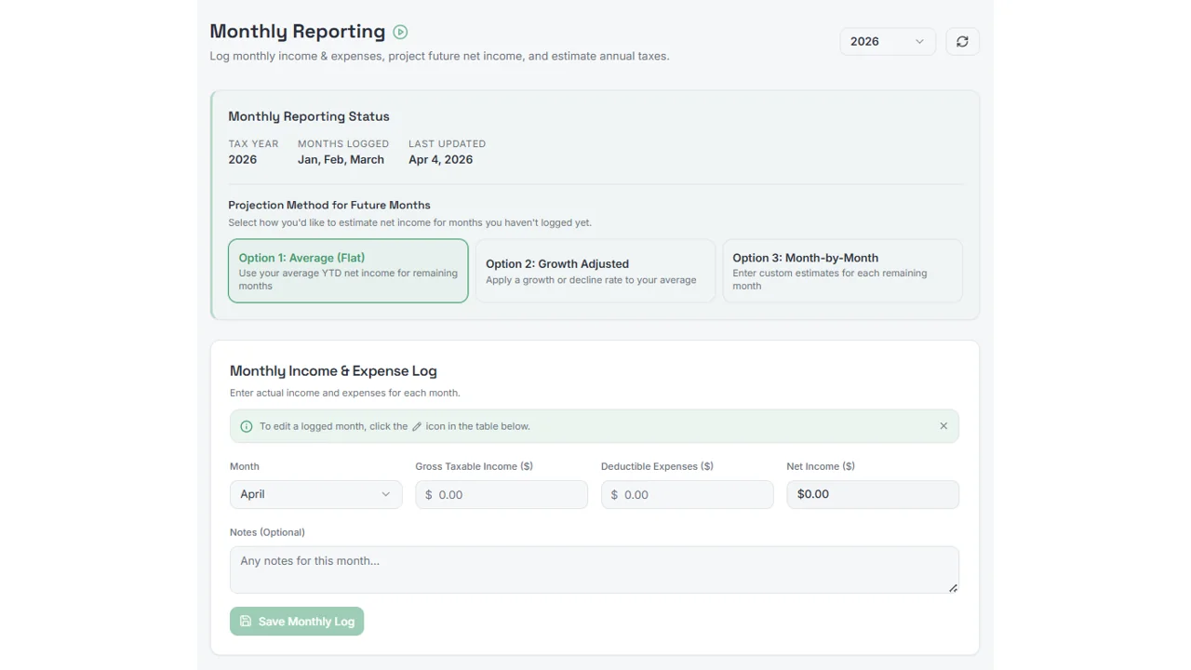Viewport: 1191px width, 670px height.
Task: Open the 2026 year dropdown
Action: pyautogui.click(x=888, y=41)
